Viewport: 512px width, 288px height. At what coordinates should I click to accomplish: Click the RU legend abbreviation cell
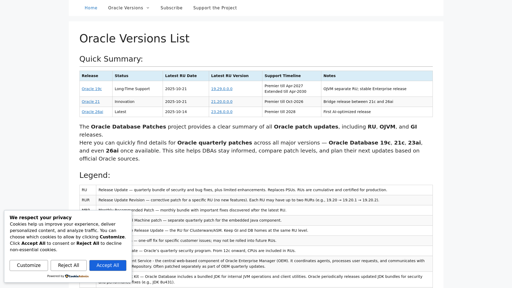(88, 190)
